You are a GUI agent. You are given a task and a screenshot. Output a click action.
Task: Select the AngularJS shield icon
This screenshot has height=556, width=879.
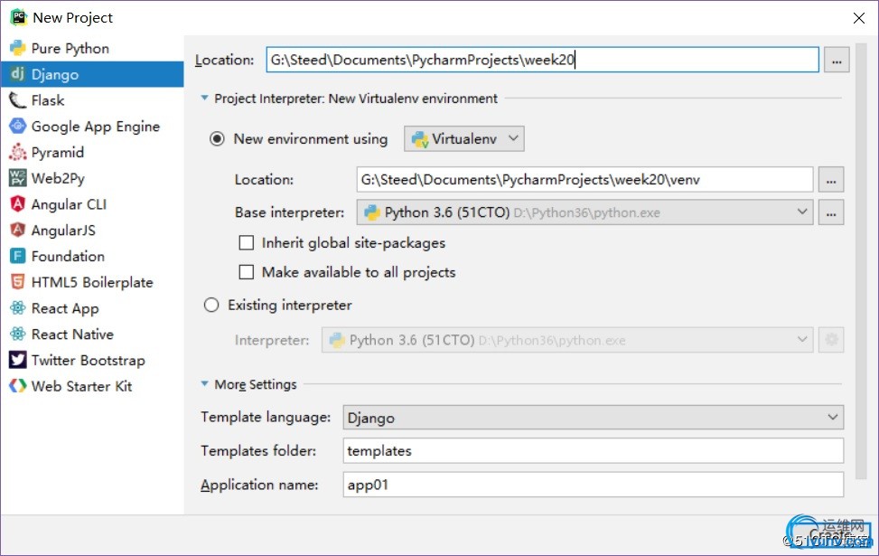point(18,230)
